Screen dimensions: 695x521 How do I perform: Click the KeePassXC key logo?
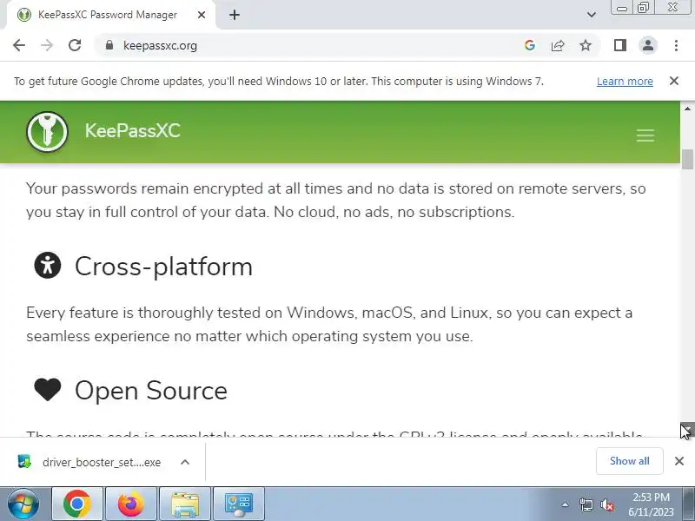point(47,132)
